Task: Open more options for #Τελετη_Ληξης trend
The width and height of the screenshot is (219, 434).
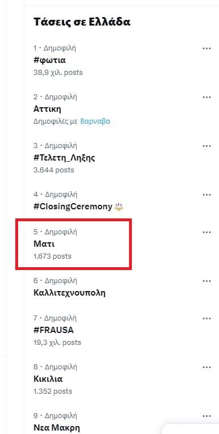Action: click(207, 146)
